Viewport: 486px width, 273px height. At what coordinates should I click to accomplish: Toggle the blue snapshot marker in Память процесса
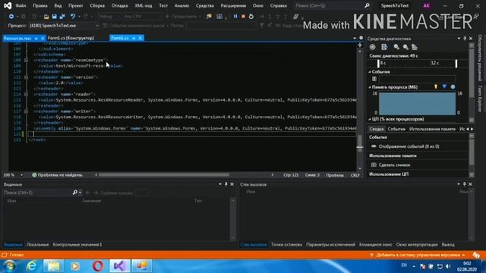pyautogui.click(x=444, y=87)
